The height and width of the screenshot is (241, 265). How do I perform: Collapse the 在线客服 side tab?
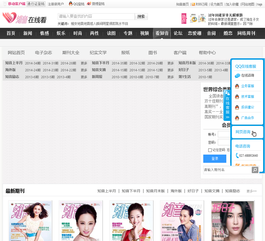(x=227, y=106)
